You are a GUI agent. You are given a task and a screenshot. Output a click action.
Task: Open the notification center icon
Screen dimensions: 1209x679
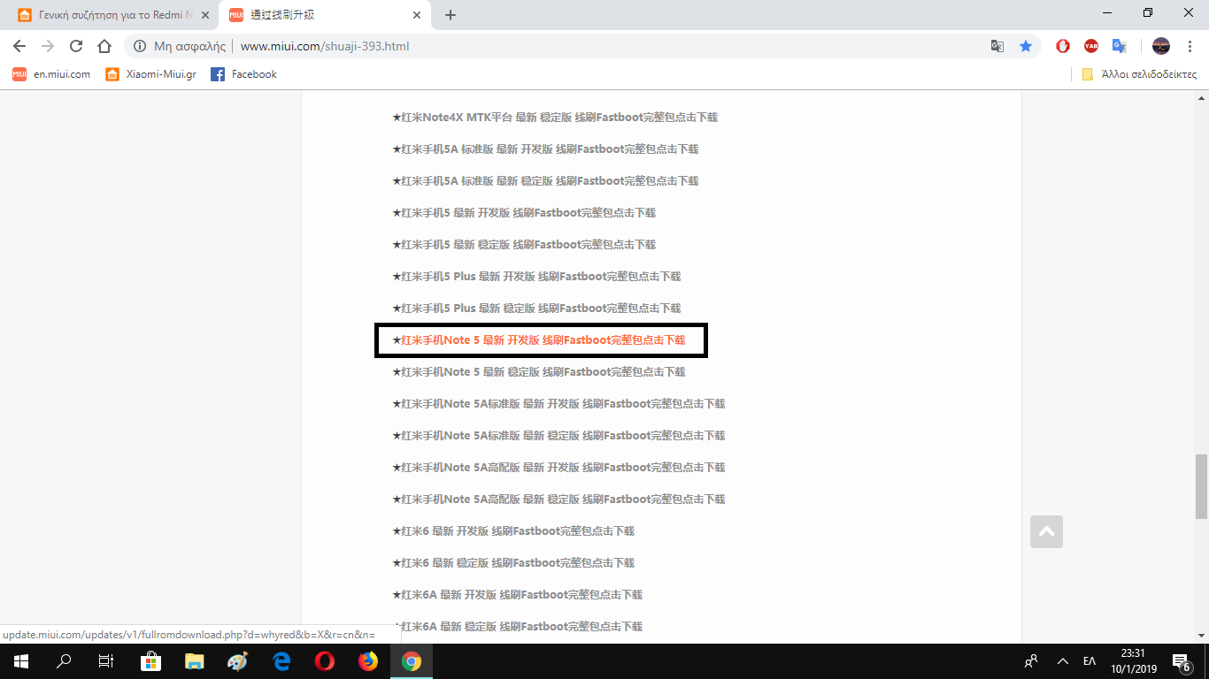click(1181, 661)
